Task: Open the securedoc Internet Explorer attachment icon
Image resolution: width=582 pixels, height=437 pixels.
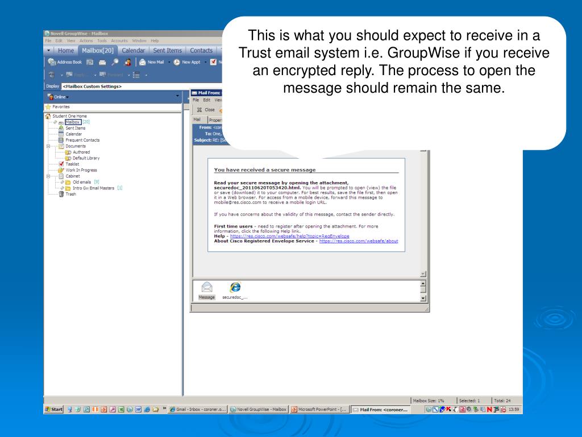Action: [235, 287]
